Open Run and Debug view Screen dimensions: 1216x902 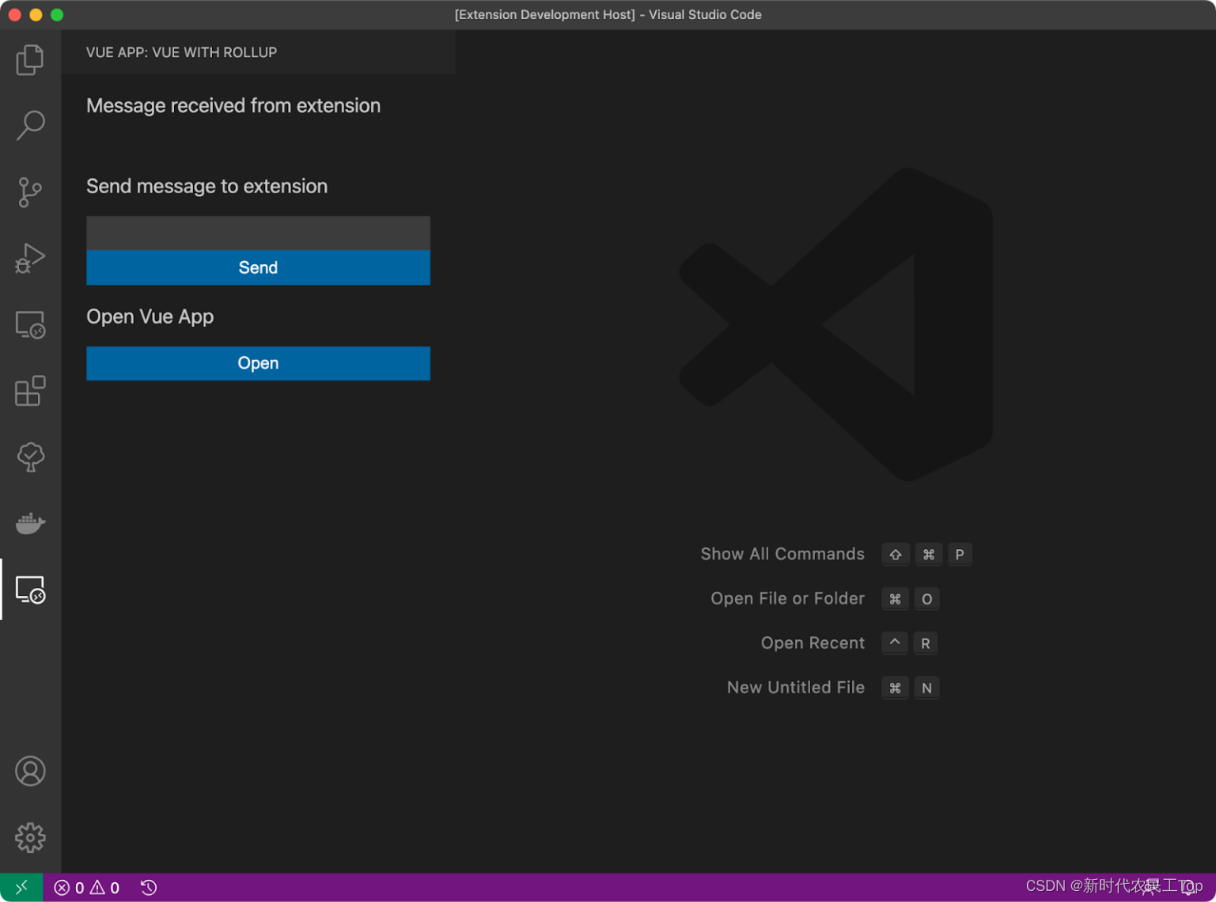[x=30, y=258]
